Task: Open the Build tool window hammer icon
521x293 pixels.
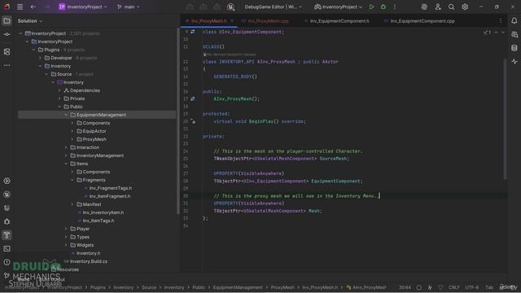Action: click(7, 235)
